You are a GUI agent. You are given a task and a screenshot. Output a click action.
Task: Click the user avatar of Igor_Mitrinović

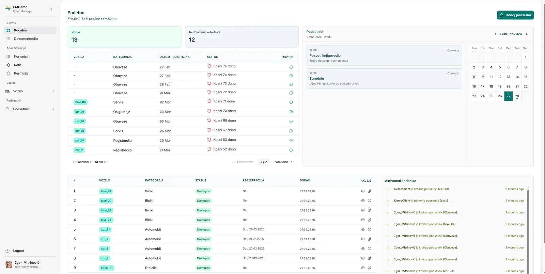click(x=9, y=264)
